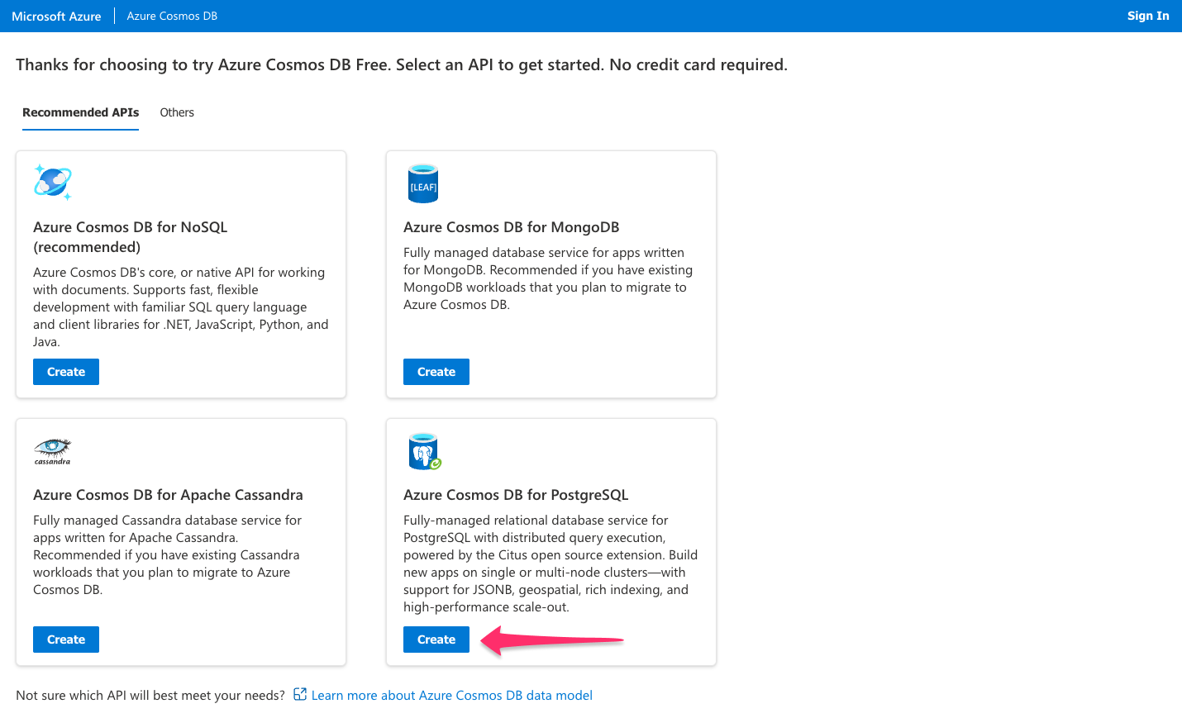Select the Azure Cosmos DB header breadcrumb
The width and height of the screenshot is (1182, 718).
171,16
